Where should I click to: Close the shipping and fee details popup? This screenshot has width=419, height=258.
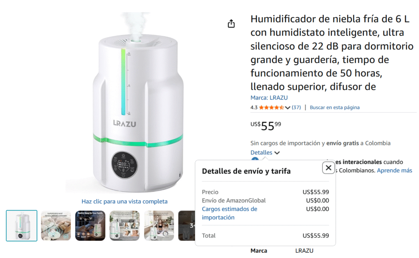(x=329, y=168)
